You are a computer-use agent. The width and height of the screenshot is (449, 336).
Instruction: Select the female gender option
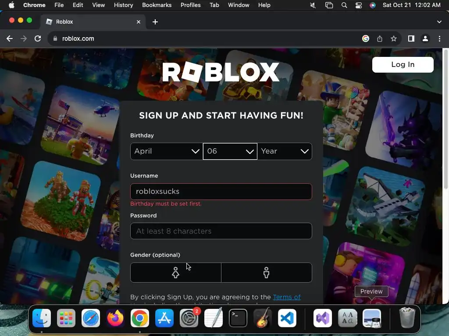point(175,273)
